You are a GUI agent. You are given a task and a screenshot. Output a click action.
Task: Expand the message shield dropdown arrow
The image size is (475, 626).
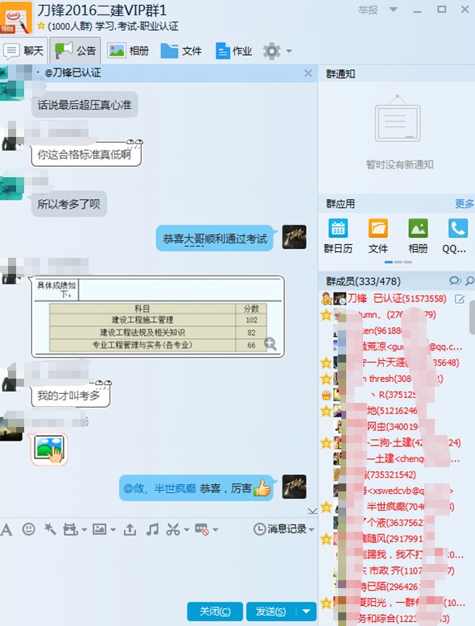pyautogui.click(x=216, y=530)
